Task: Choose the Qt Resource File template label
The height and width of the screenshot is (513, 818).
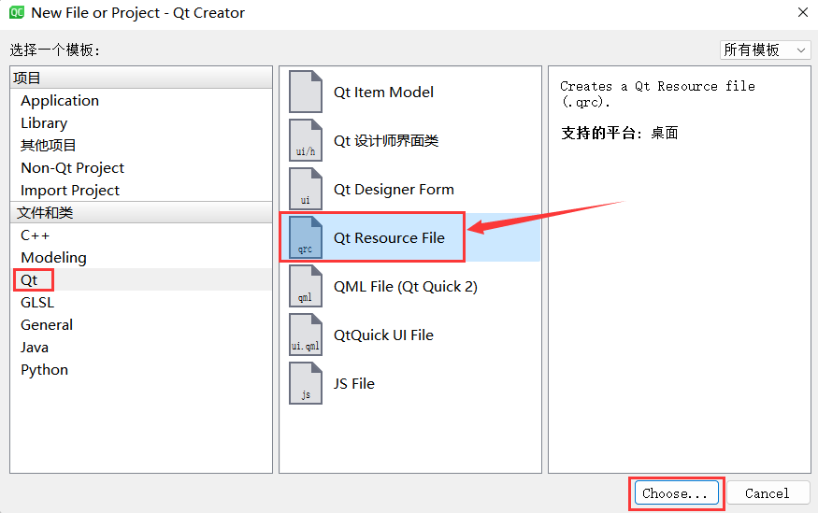Action: [x=389, y=237]
